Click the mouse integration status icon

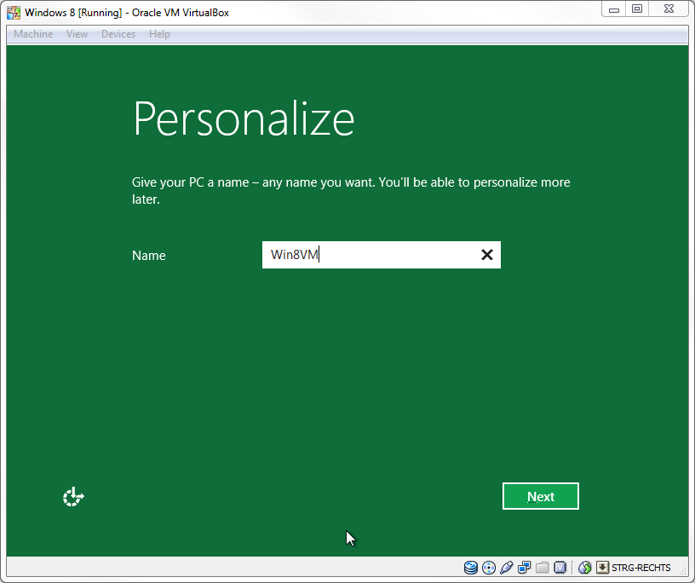pyautogui.click(x=585, y=568)
